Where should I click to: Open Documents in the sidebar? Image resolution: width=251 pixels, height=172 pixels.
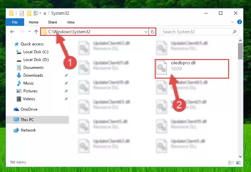click(34, 68)
